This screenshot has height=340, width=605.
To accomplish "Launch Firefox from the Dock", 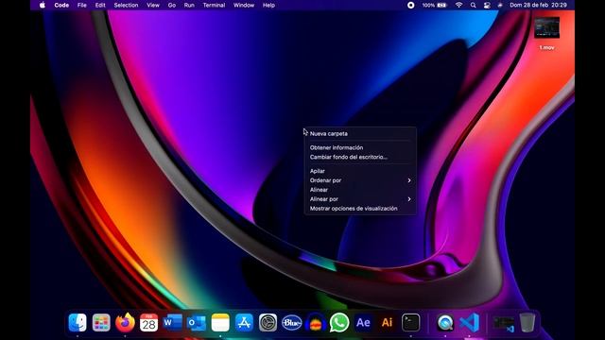I will (x=125, y=322).
